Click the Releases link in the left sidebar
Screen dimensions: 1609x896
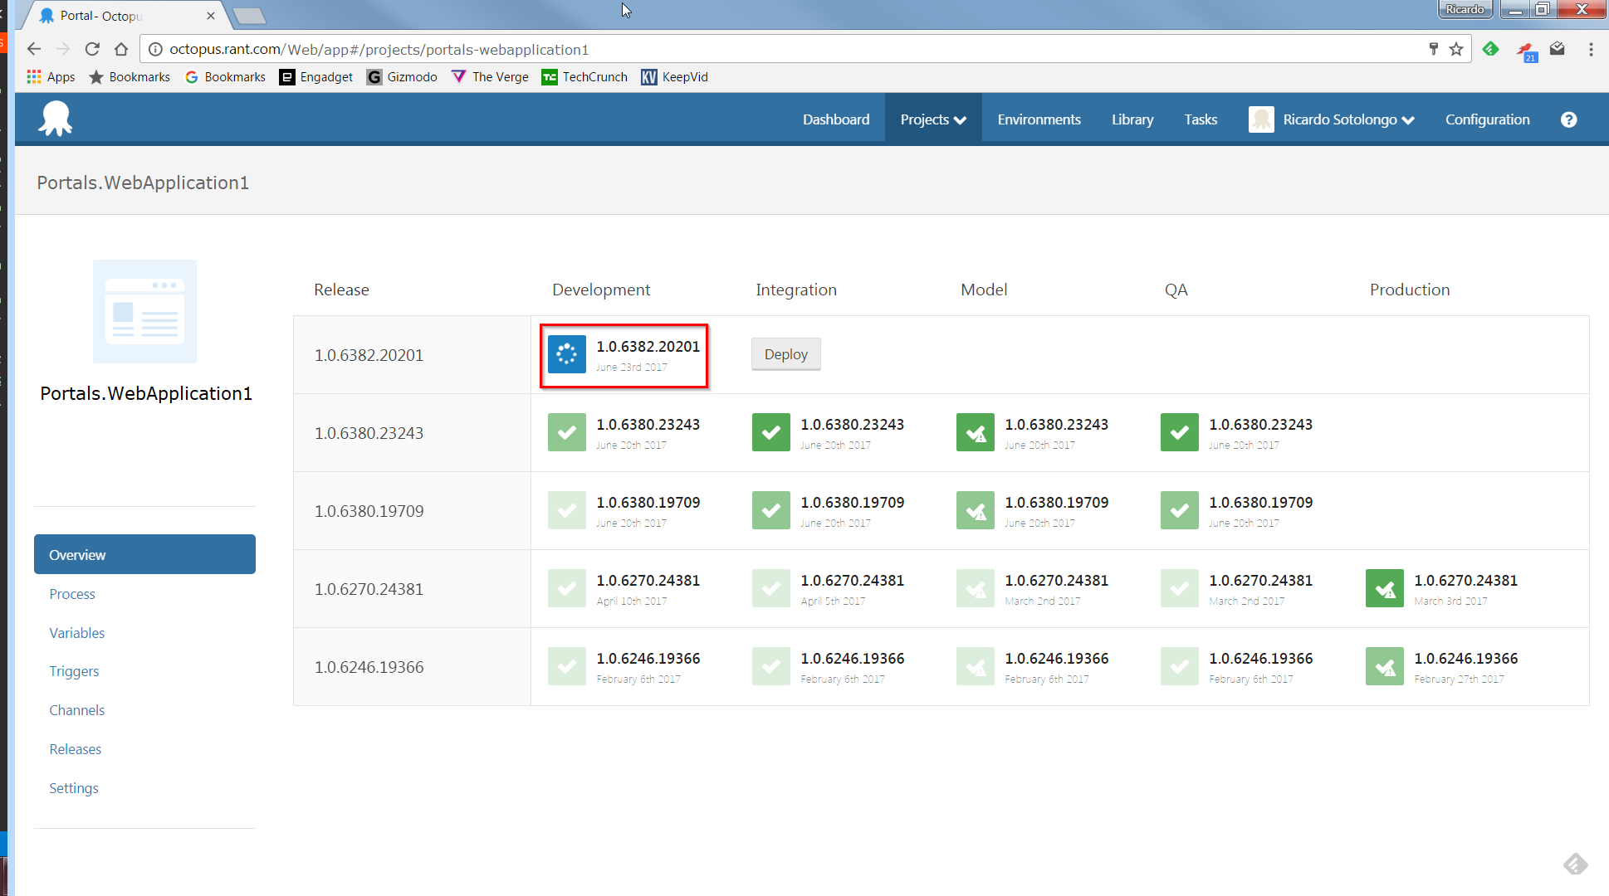[74, 748]
